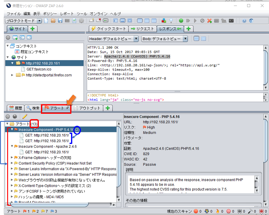Click the alert description box scrollbar
This screenshot has height=215, width=269.
[x=257, y=184]
